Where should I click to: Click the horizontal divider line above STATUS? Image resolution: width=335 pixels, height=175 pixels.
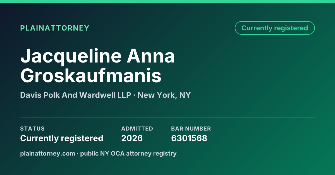click(167, 117)
